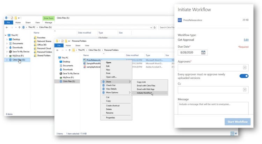This screenshot has width=262, height=144.
Task: Toggle re-approve newly uploaded versions switch
Action: coord(244,76)
